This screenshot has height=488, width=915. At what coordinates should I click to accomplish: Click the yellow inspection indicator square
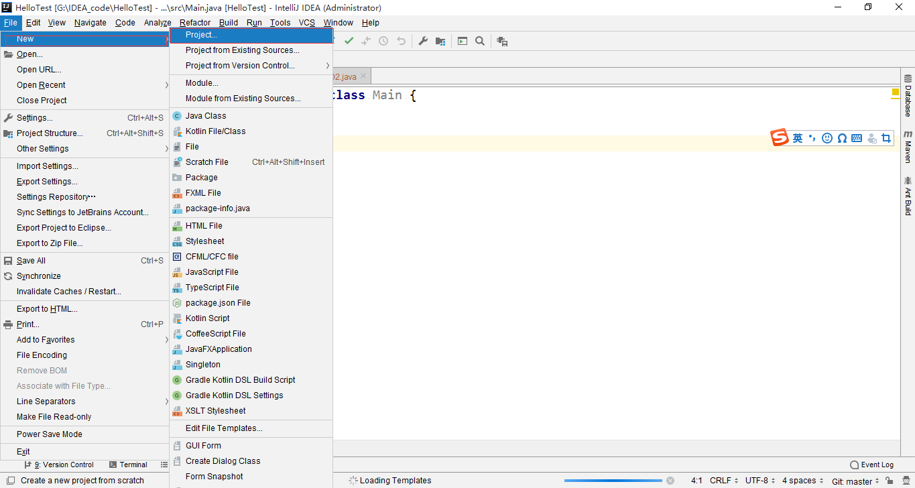[896, 92]
